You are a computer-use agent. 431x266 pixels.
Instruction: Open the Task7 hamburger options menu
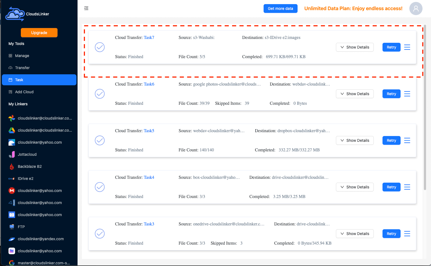[x=407, y=47]
